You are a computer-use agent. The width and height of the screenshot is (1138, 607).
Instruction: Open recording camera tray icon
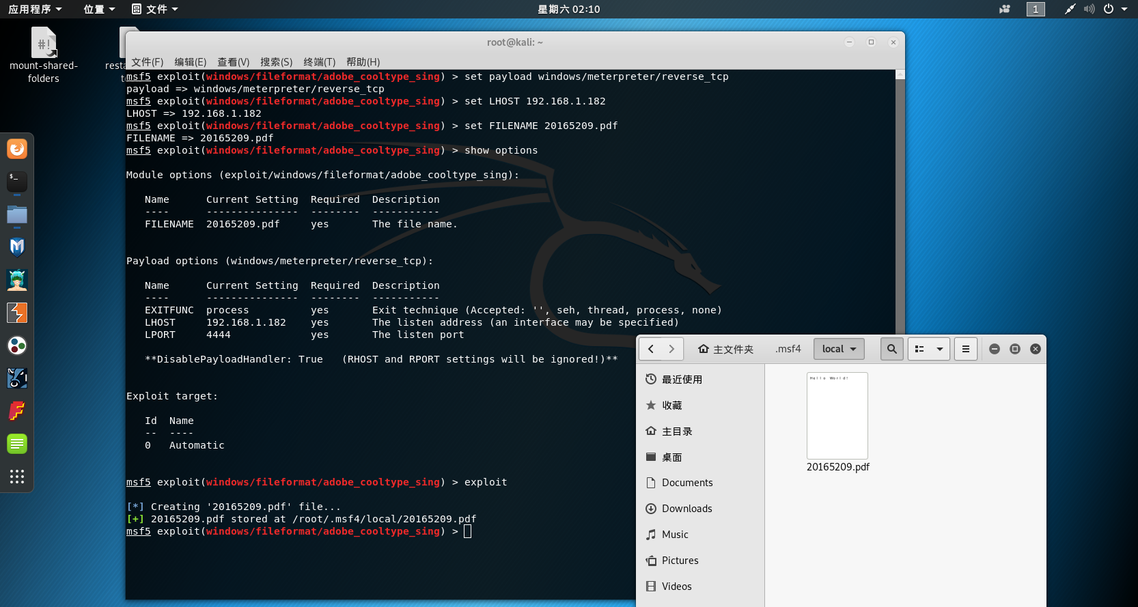click(x=1005, y=9)
